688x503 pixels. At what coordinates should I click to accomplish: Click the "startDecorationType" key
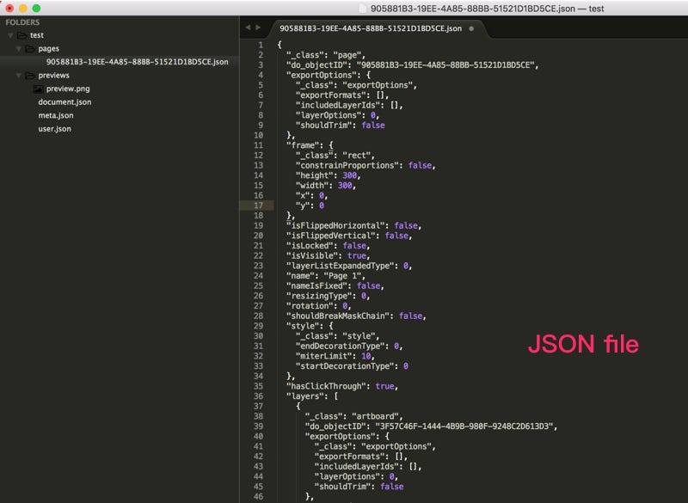point(346,366)
